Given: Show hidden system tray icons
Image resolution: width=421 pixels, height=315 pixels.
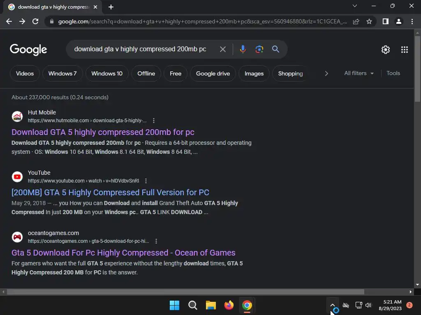Looking at the screenshot, I should coord(332,305).
